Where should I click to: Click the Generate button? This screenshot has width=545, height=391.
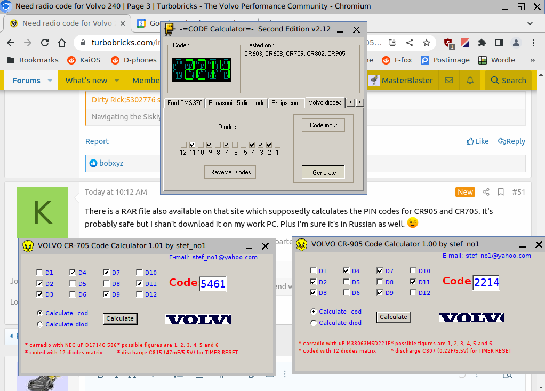[x=324, y=172]
